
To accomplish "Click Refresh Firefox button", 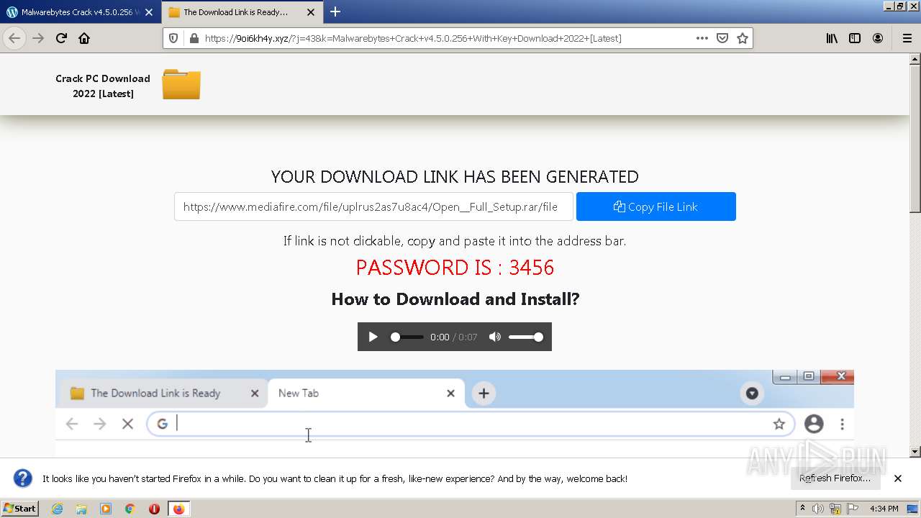I will point(835,478).
